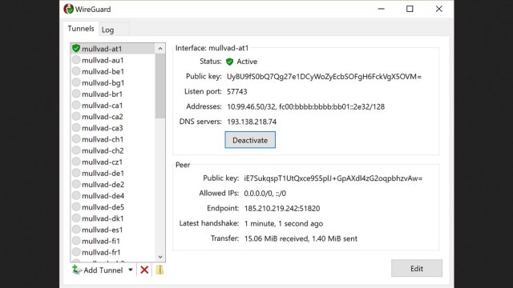Select the mullvad-at1 tunnel
Viewport: 513px width, 288px height.
coord(113,49)
